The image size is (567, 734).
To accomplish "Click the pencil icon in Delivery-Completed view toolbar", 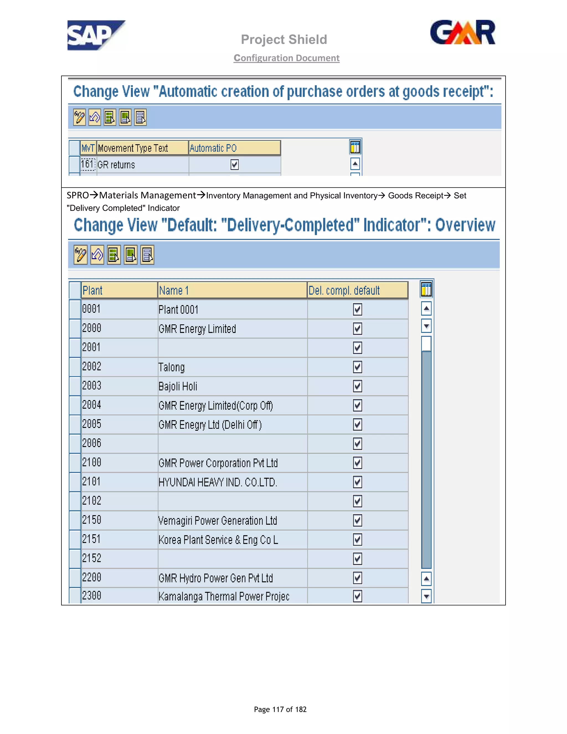I will [x=81, y=255].
